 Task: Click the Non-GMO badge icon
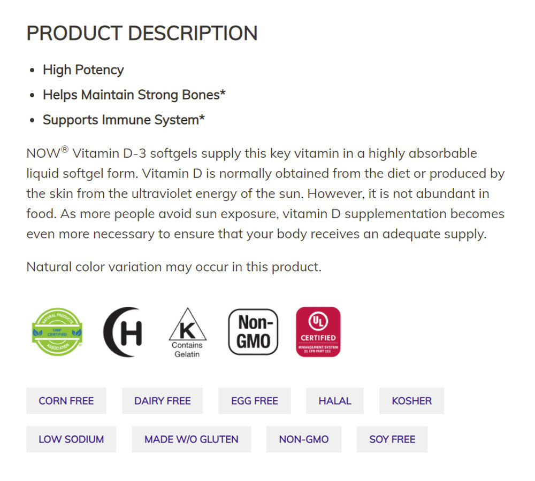click(253, 331)
